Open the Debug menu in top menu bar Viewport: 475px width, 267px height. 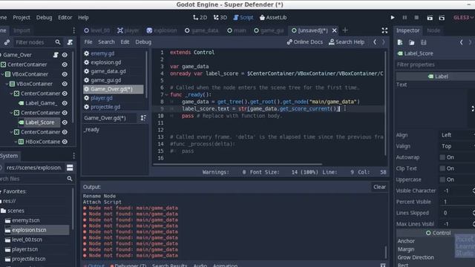click(44, 18)
